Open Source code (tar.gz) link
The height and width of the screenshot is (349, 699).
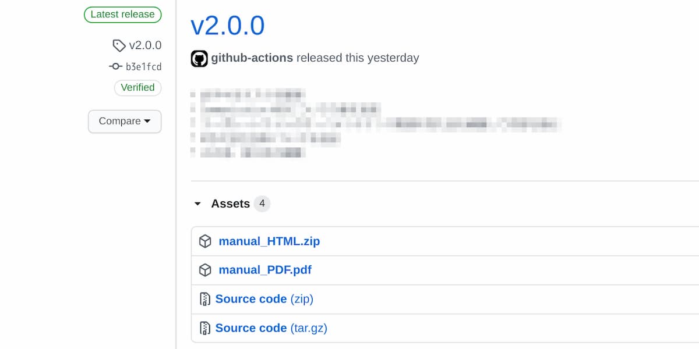coord(271,327)
